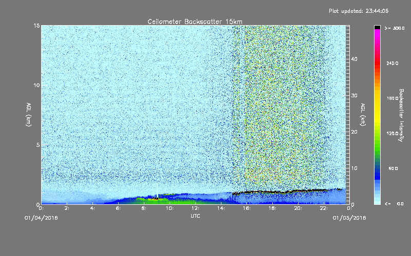
Task: Select the "16:" hour tick label
Action: pyautogui.click(x=247, y=208)
